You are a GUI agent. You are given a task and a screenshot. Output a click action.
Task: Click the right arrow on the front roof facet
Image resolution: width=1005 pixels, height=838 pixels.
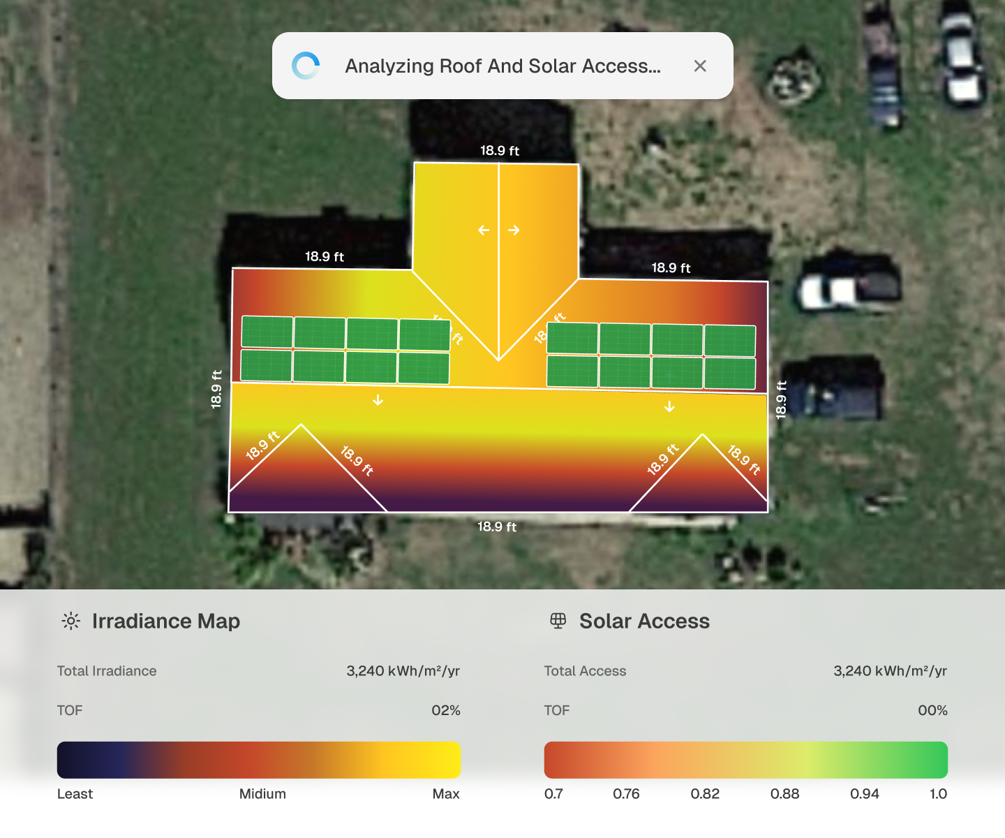click(x=514, y=229)
